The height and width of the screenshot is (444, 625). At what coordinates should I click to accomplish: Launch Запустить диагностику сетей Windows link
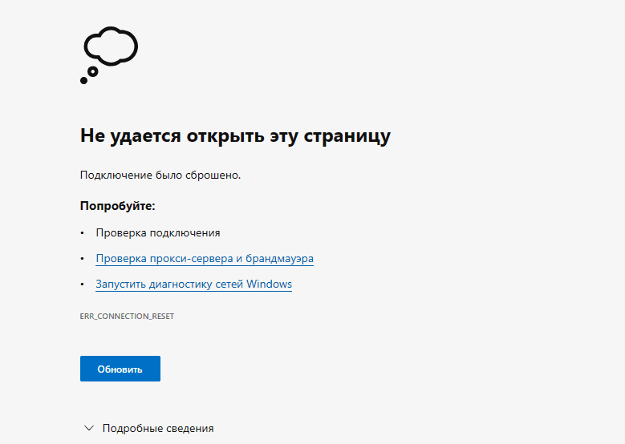(x=193, y=284)
